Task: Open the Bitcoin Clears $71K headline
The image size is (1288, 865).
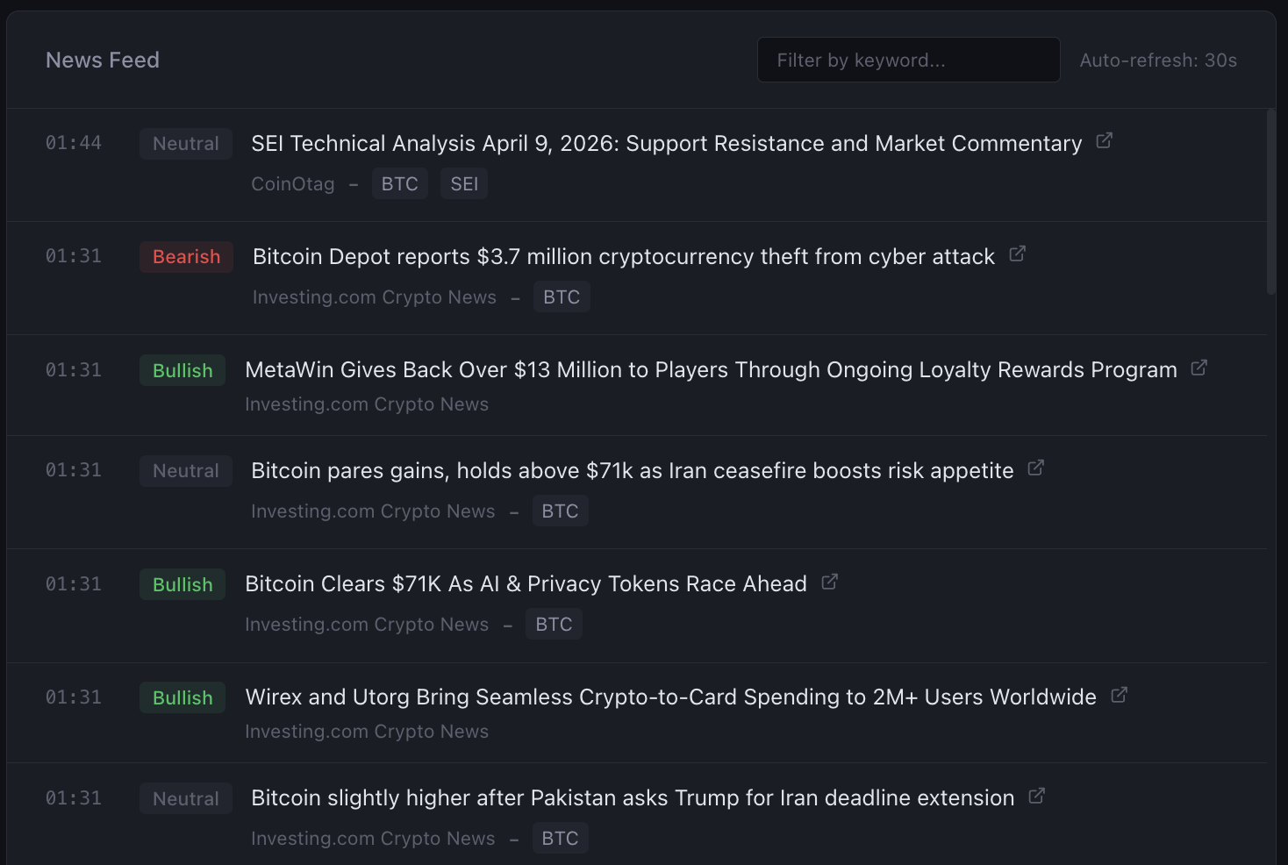Action: coord(525,583)
